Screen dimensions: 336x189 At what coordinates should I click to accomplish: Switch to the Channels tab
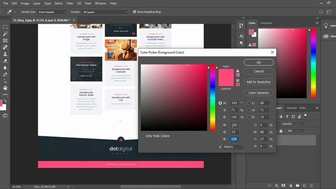click(291, 108)
